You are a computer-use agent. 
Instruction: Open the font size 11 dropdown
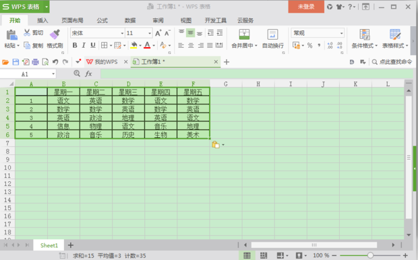pos(150,33)
